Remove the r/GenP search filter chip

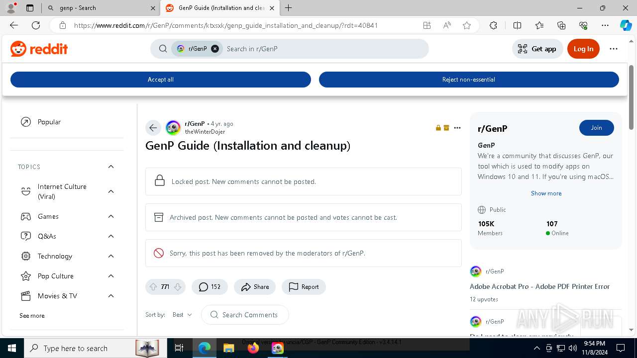tap(215, 49)
